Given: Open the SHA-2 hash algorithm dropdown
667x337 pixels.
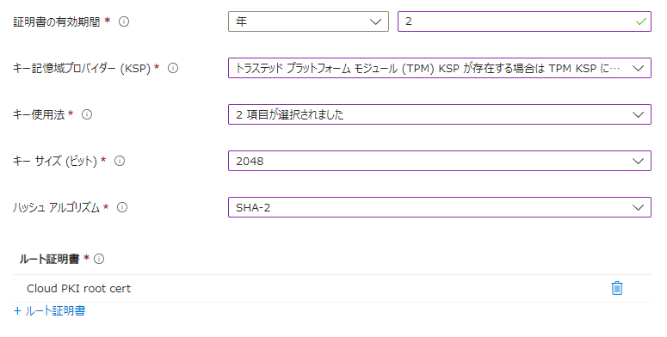Looking at the screenshot, I should pyautogui.click(x=440, y=207).
